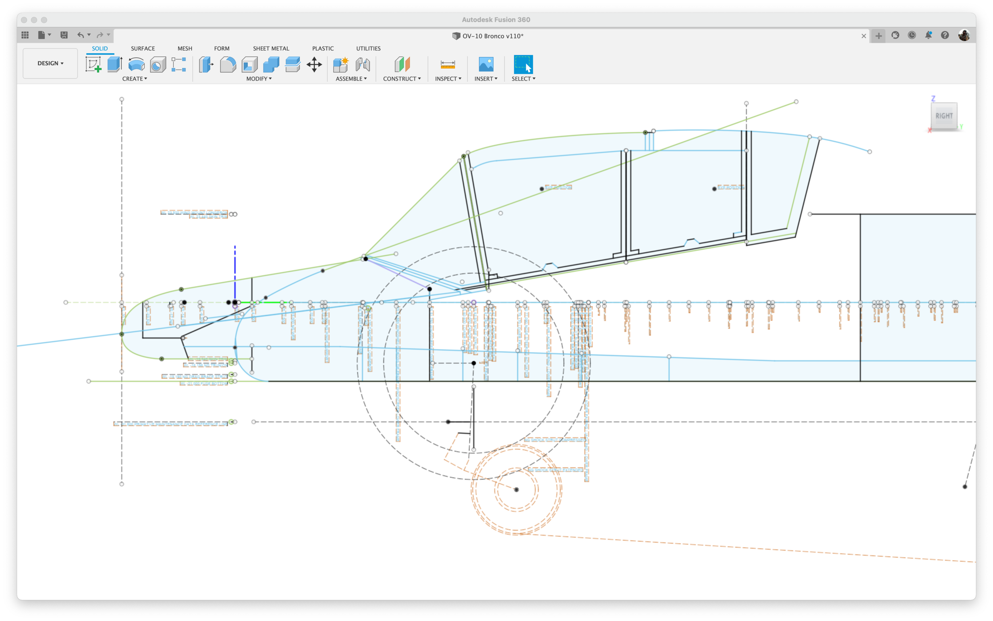Show the data panel grid icon
The image size is (993, 621).
25,35
